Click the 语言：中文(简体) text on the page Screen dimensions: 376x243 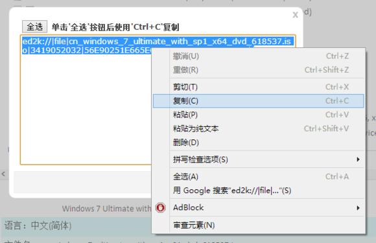[38, 226]
